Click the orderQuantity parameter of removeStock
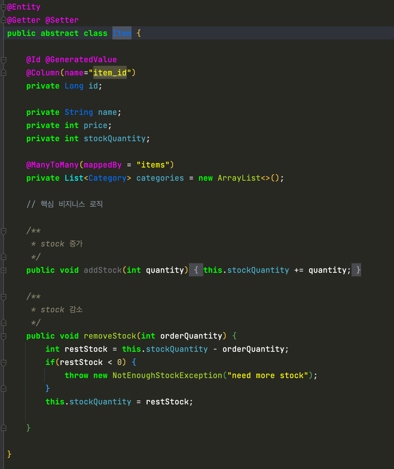This screenshot has height=469, width=394. 191,336
